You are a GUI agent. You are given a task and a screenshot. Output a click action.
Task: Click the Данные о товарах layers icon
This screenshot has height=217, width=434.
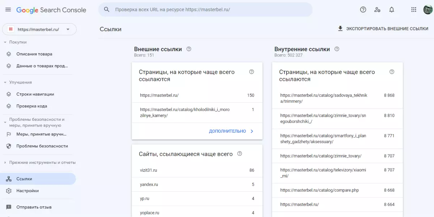coord(9,66)
